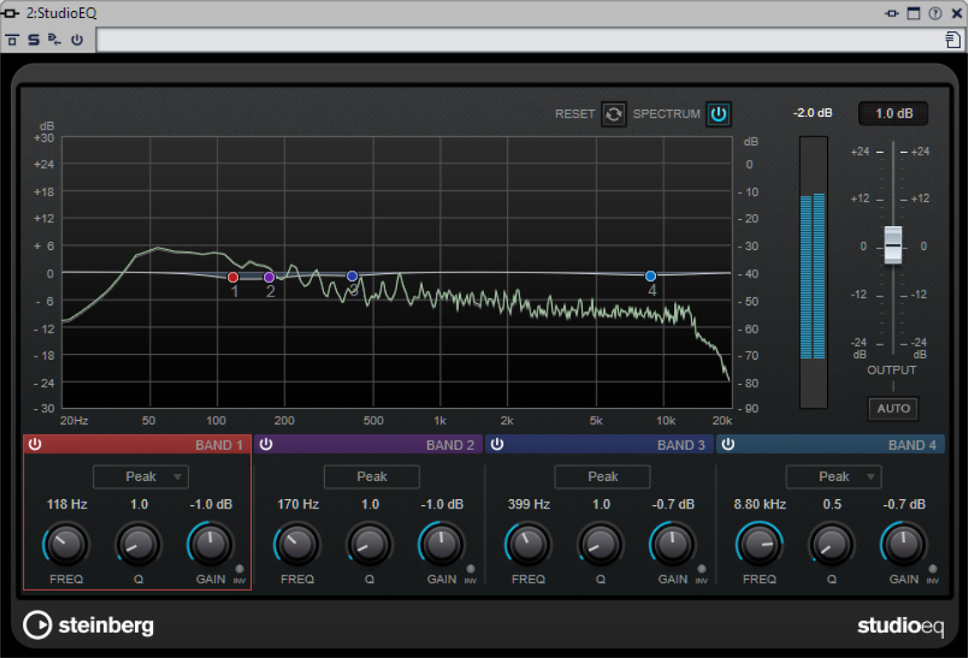
Task: Click the 8.80 kHz frequency value
Action: coord(759,504)
